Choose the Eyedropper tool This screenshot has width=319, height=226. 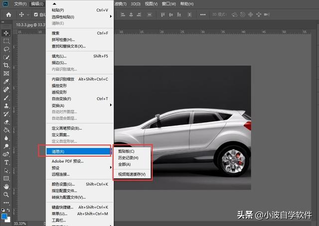point(6,81)
